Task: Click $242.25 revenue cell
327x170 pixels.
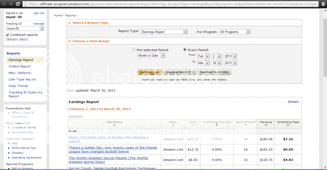Action: pos(266,149)
